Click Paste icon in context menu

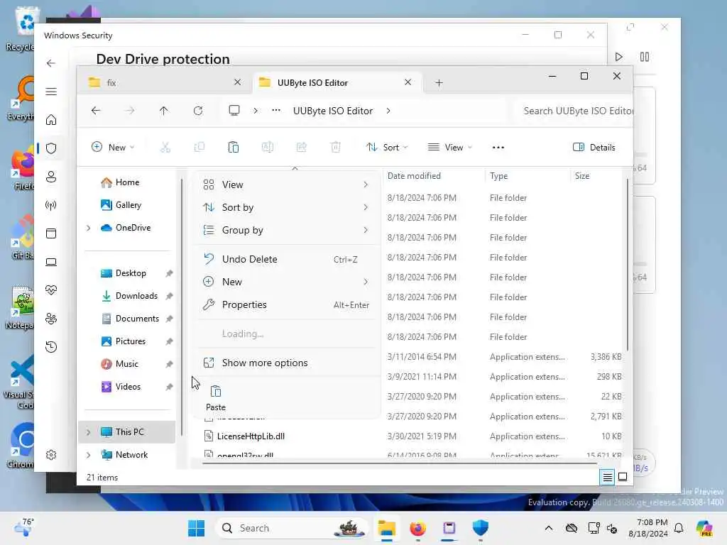[x=216, y=397]
